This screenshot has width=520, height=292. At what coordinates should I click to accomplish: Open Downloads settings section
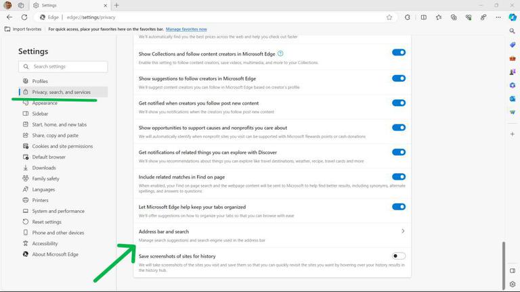[63, 168]
